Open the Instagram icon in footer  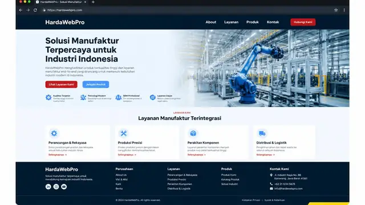click(56, 187)
